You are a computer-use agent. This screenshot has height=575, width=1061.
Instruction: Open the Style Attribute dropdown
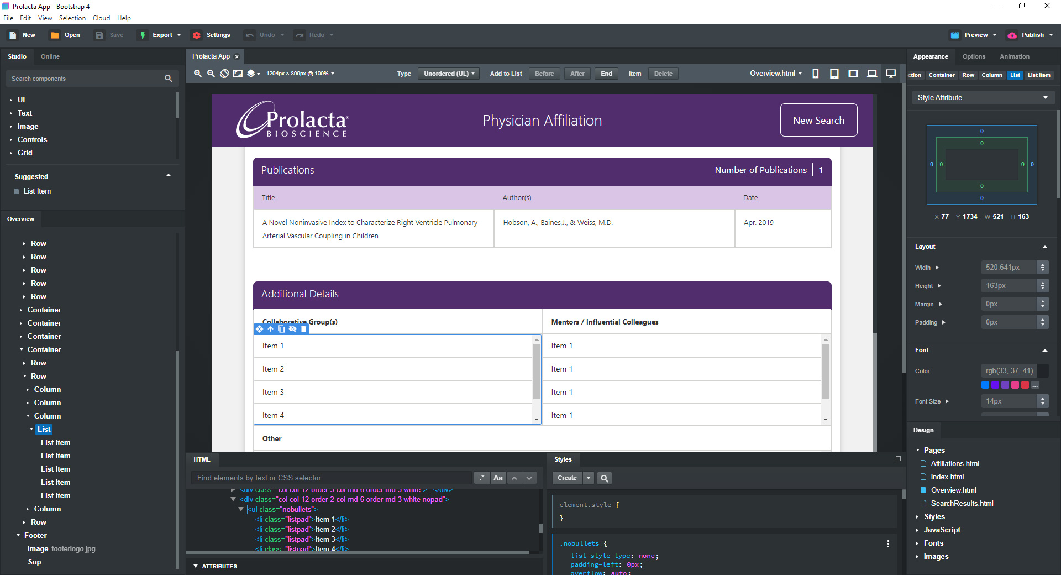click(983, 98)
